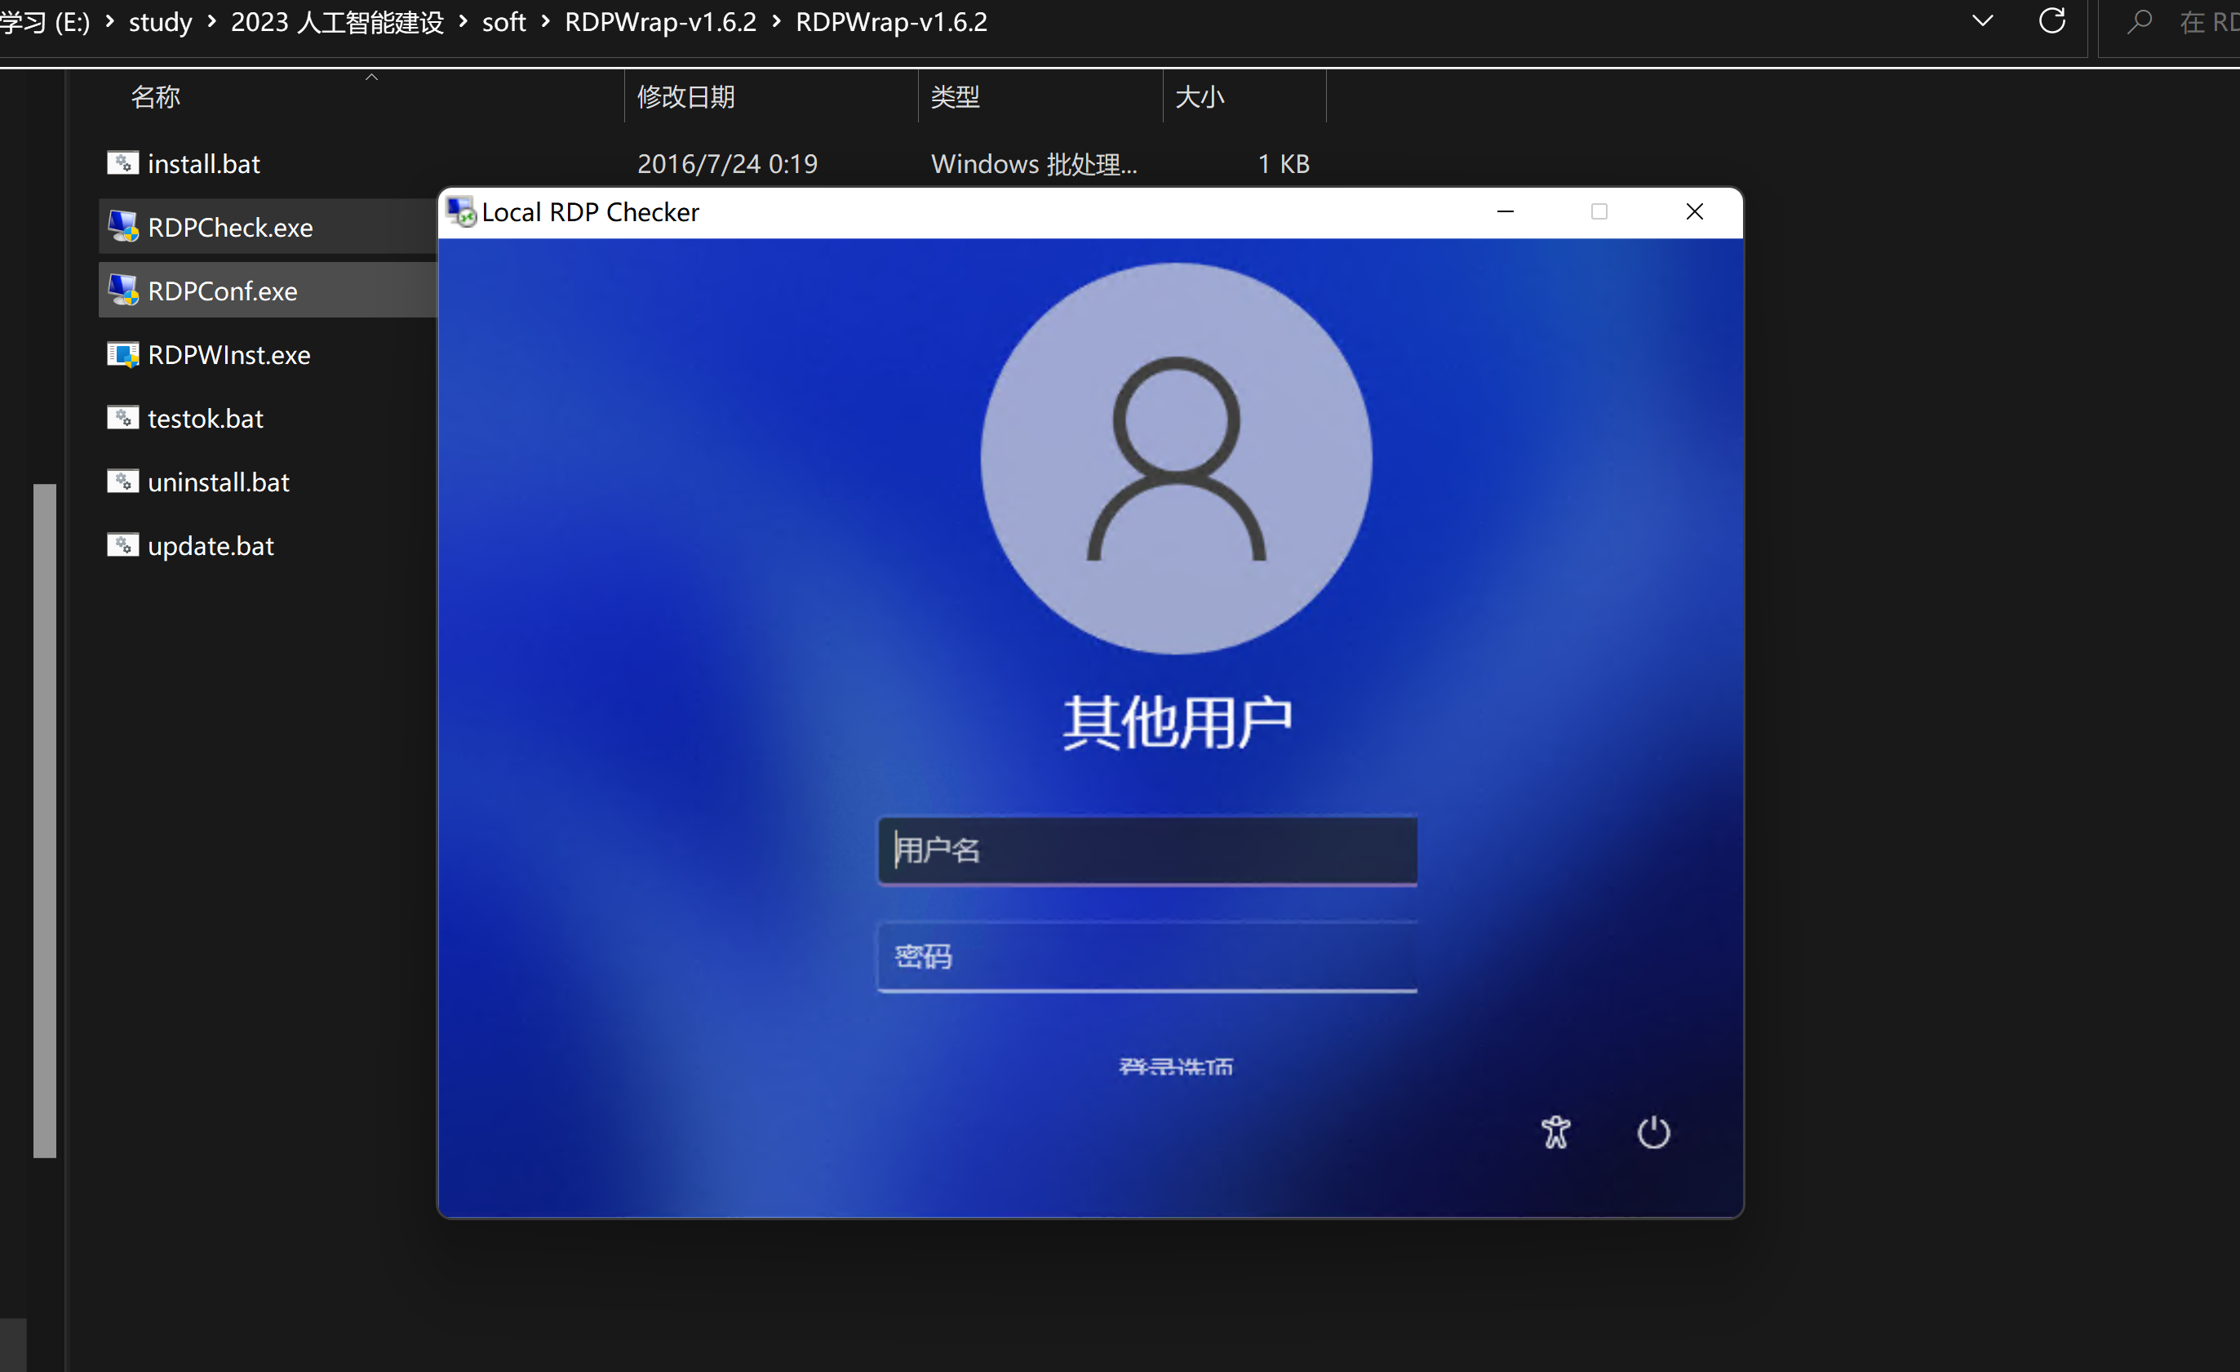Open the address bar history dropdown
Screen dimensions: 2240x1372
[1982, 20]
